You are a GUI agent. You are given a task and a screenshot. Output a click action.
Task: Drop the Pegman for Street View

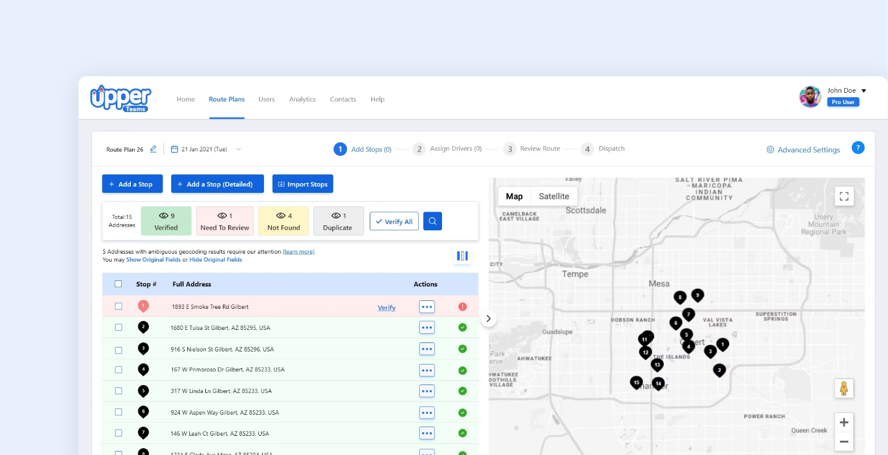tap(844, 388)
